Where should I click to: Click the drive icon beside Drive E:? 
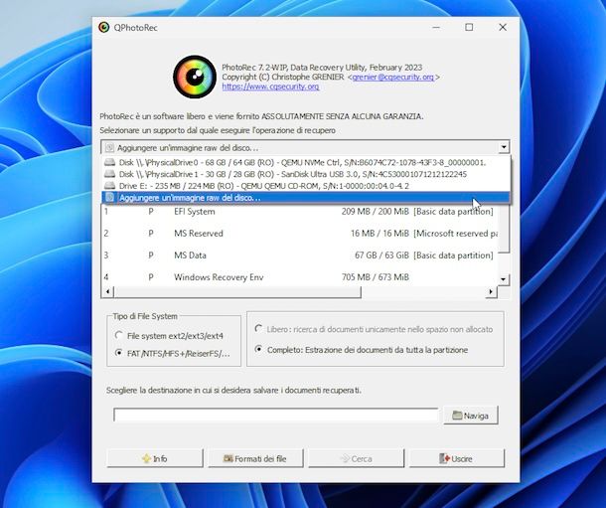(x=110, y=186)
